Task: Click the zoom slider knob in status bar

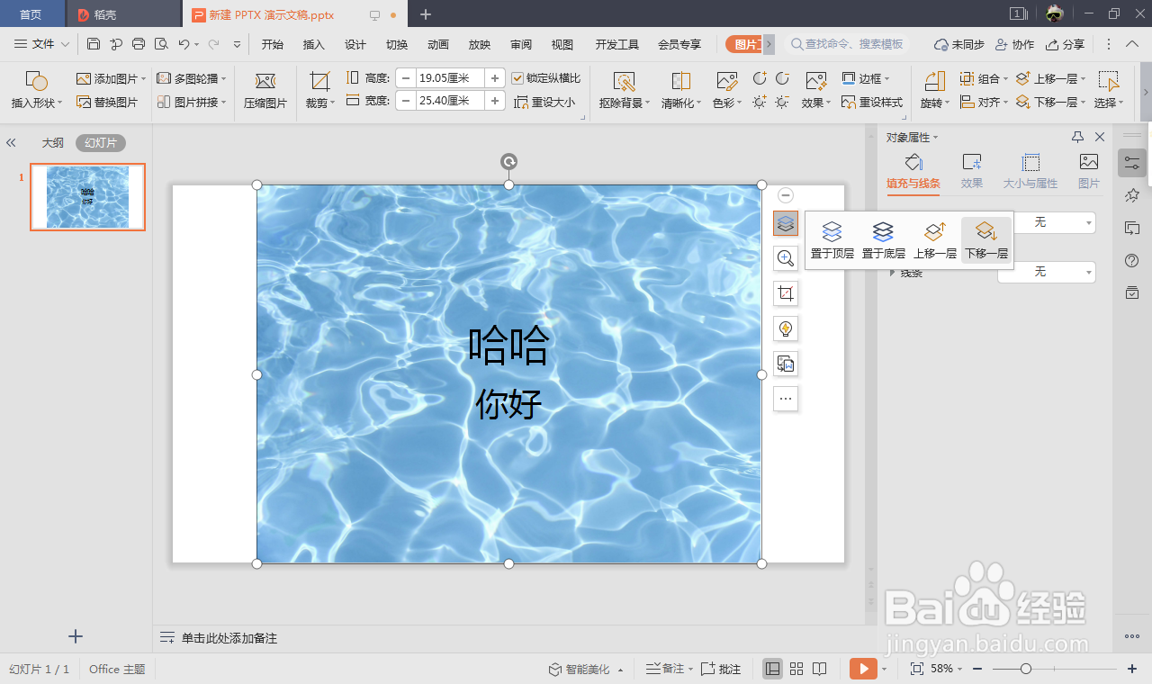Action: click(1025, 669)
